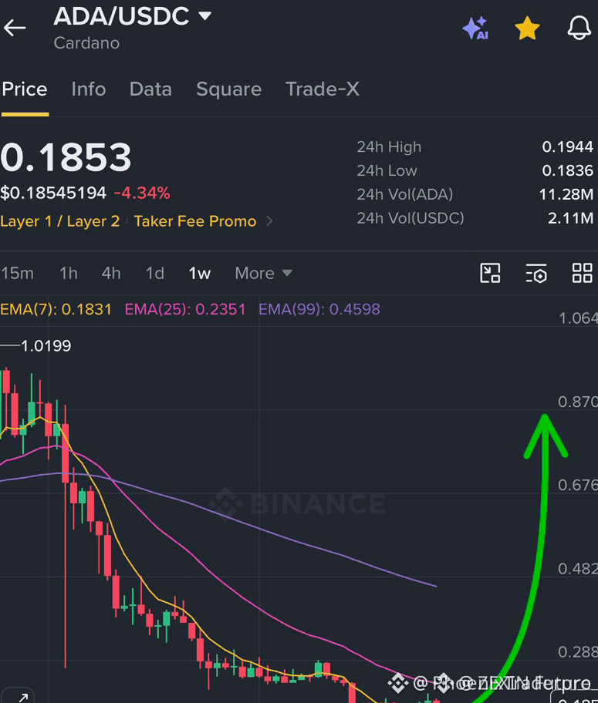The height and width of the screenshot is (703, 598).
Task: Expand the More intervals dropdown
Action: tap(264, 273)
